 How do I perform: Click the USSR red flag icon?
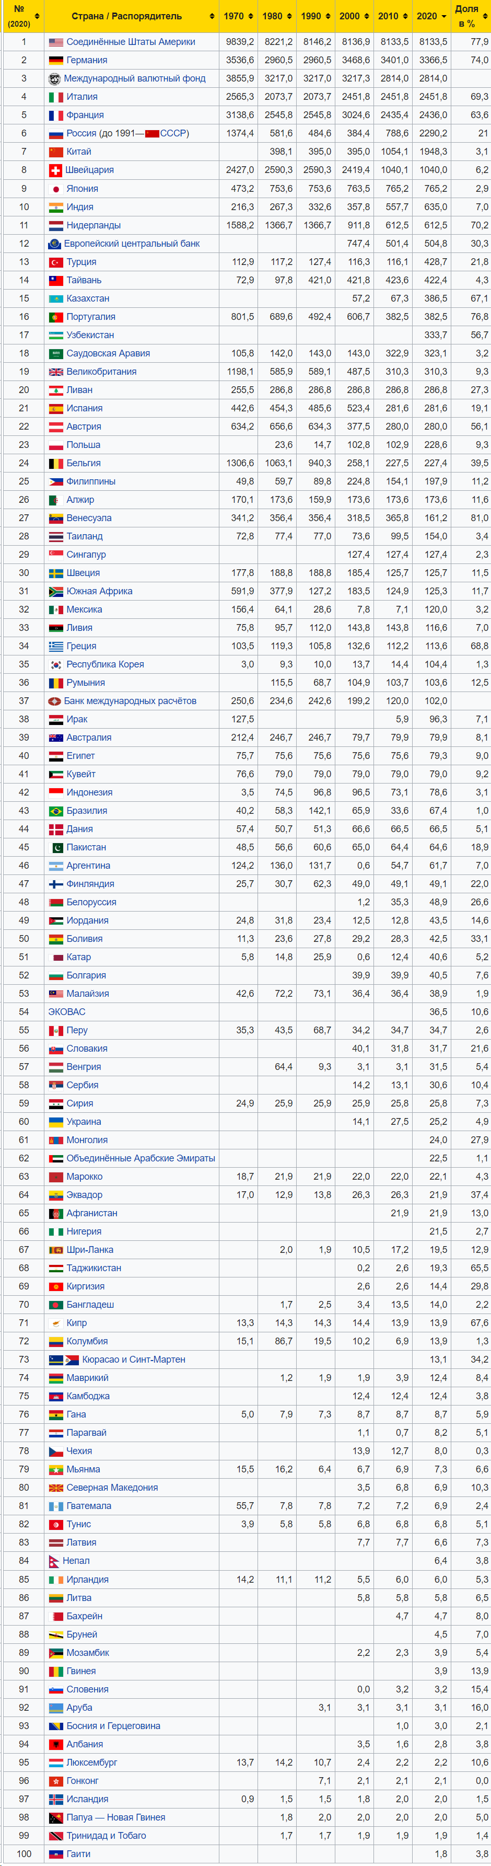click(152, 133)
